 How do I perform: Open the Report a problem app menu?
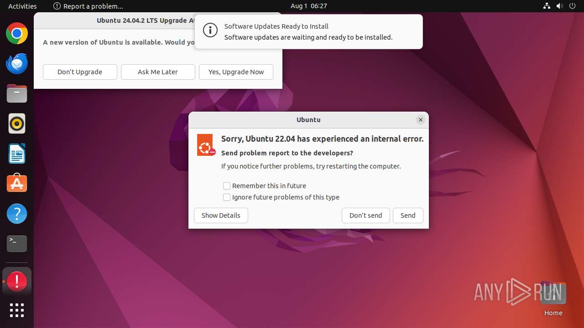89,6
